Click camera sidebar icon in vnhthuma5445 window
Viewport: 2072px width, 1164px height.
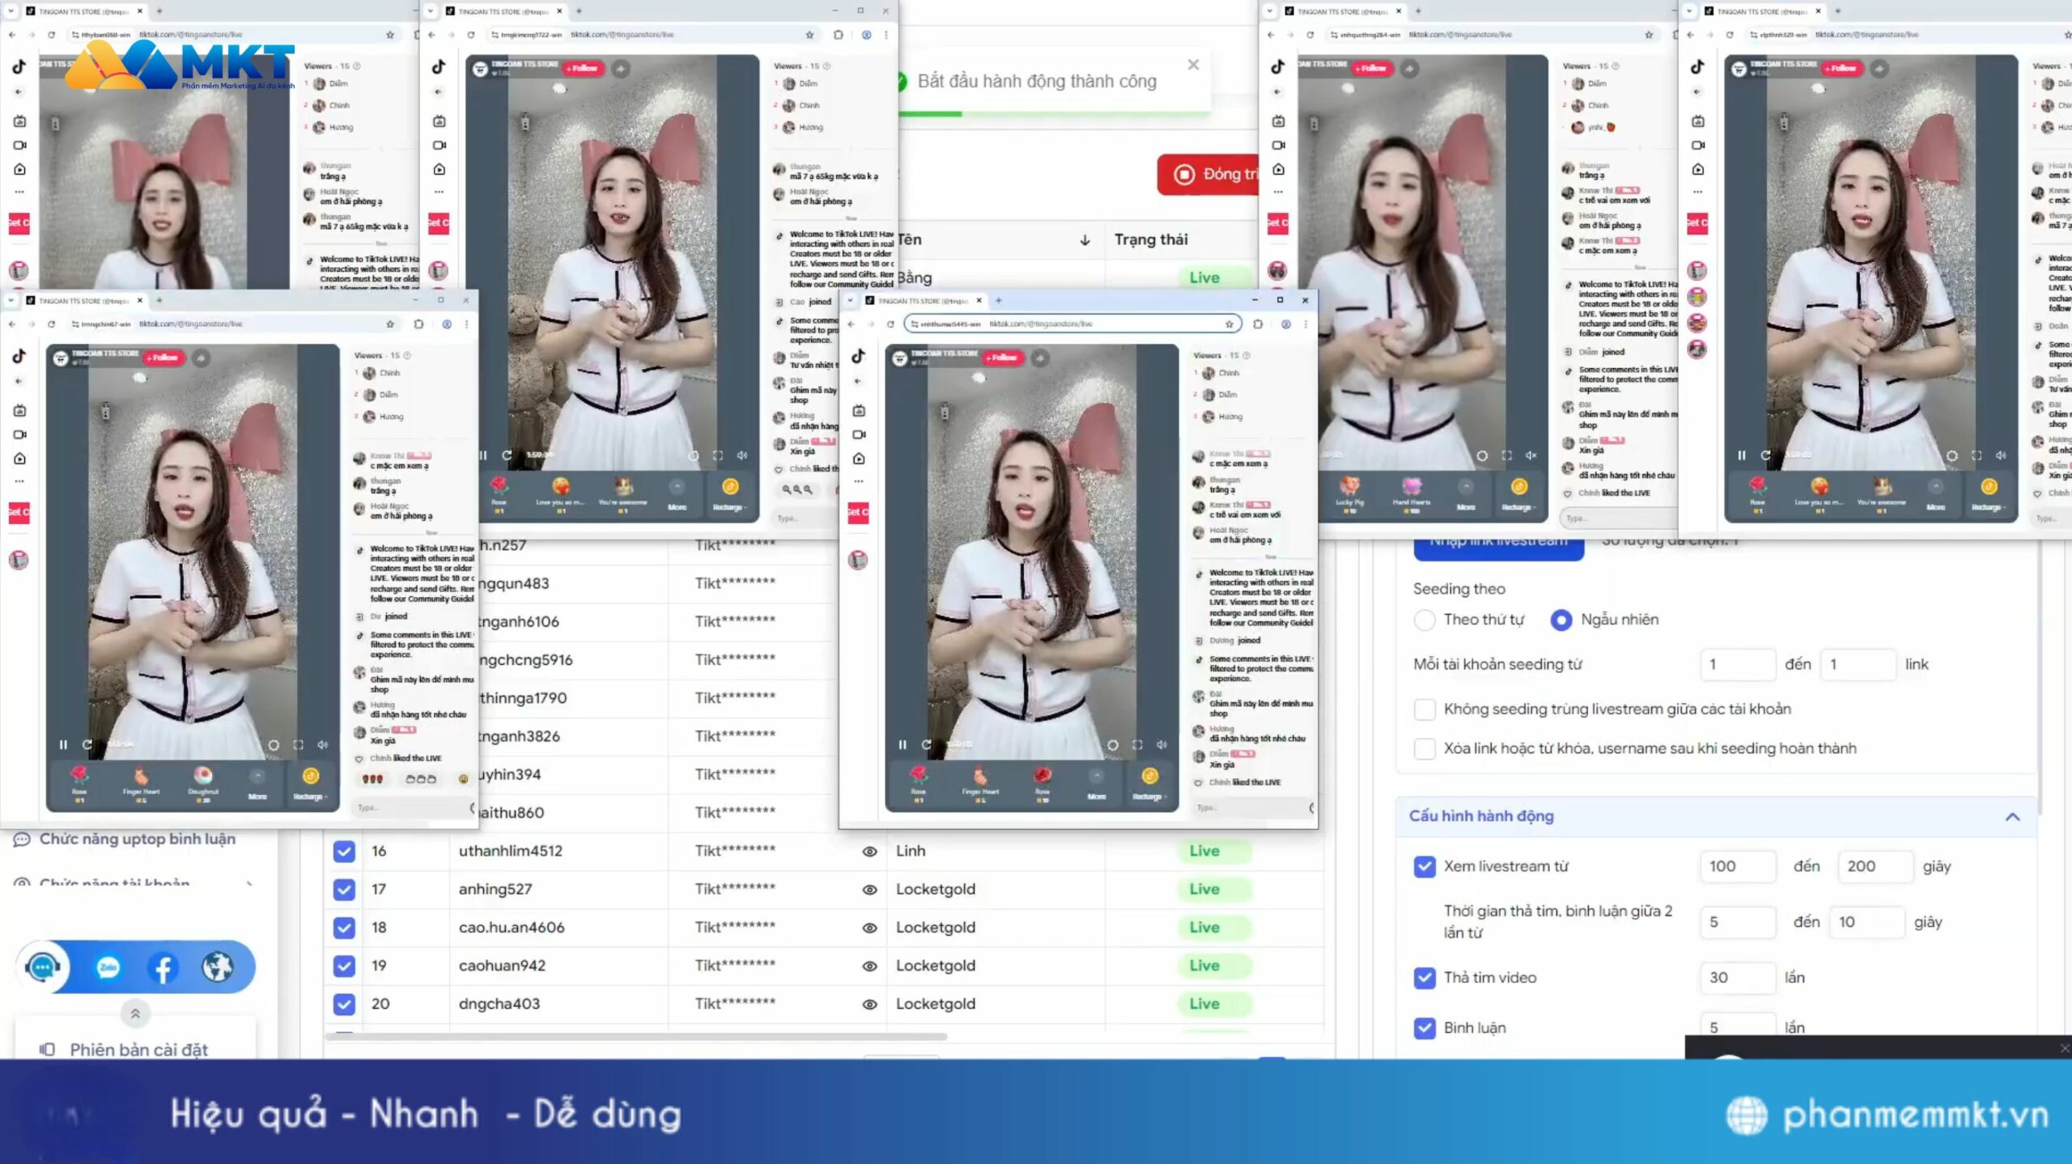click(x=859, y=434)
